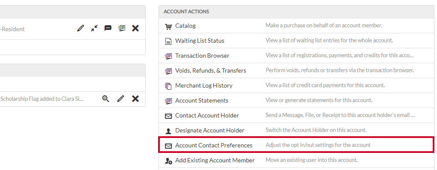The height and width of the screenshot is (170, 437).
Task: Click the Account Contact Preferences envelope icon
Action: [168, 146]
